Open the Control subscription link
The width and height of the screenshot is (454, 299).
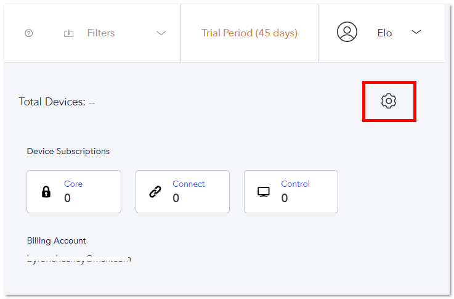(x=295, y=184)
